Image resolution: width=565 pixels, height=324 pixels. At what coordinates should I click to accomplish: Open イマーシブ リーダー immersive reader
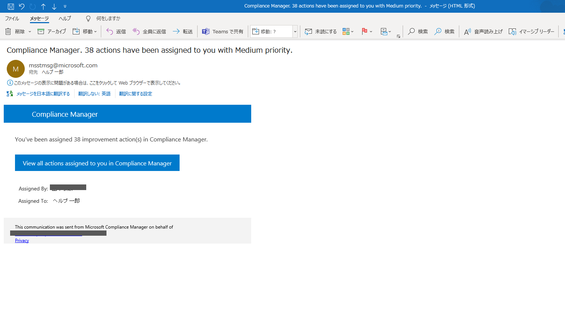click(x=532, y=31)
